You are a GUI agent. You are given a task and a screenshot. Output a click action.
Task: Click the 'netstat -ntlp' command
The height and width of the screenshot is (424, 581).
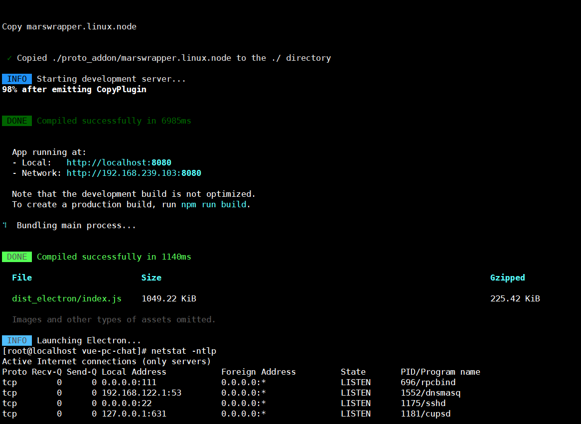tap(183, 351)
